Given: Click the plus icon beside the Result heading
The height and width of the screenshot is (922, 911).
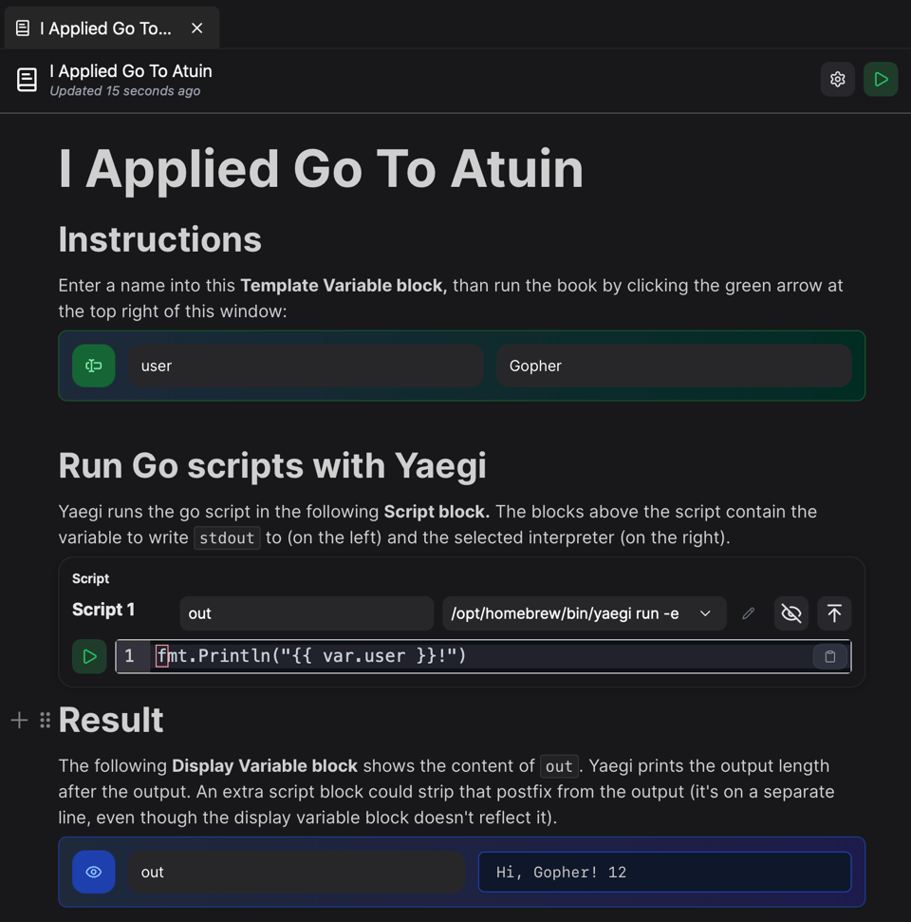Looking at the screenshot, I should pyautogui.click(x=18, y=720).
